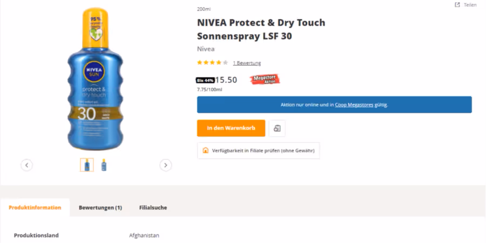Follow the Coop Megastores link
The height and width of the screenshot is (243, 486).
click(354, 105)
